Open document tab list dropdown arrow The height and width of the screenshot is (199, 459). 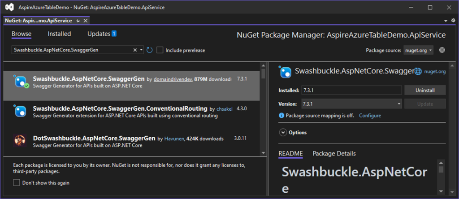pos(446,21)
